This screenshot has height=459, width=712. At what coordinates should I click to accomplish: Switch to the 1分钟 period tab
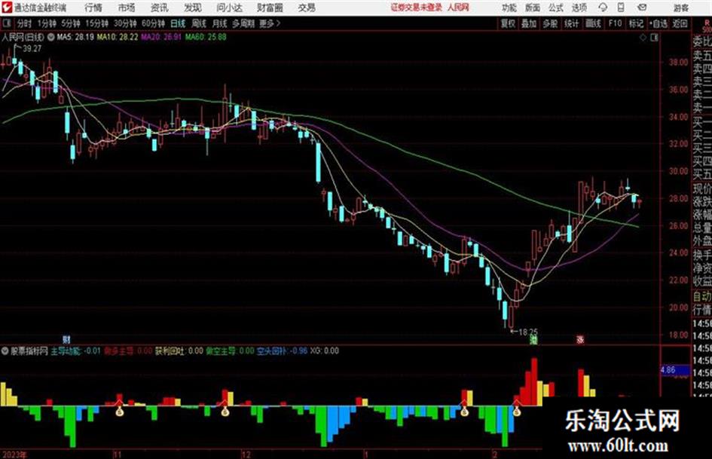pyautogui.click(x=47, y=23)
